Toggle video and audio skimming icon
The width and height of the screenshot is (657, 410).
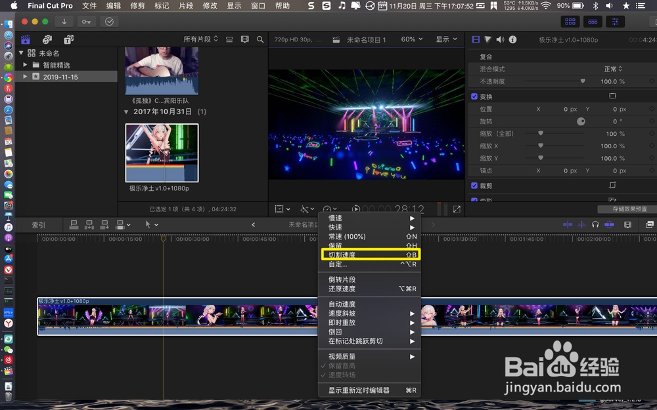pos(568,224)
